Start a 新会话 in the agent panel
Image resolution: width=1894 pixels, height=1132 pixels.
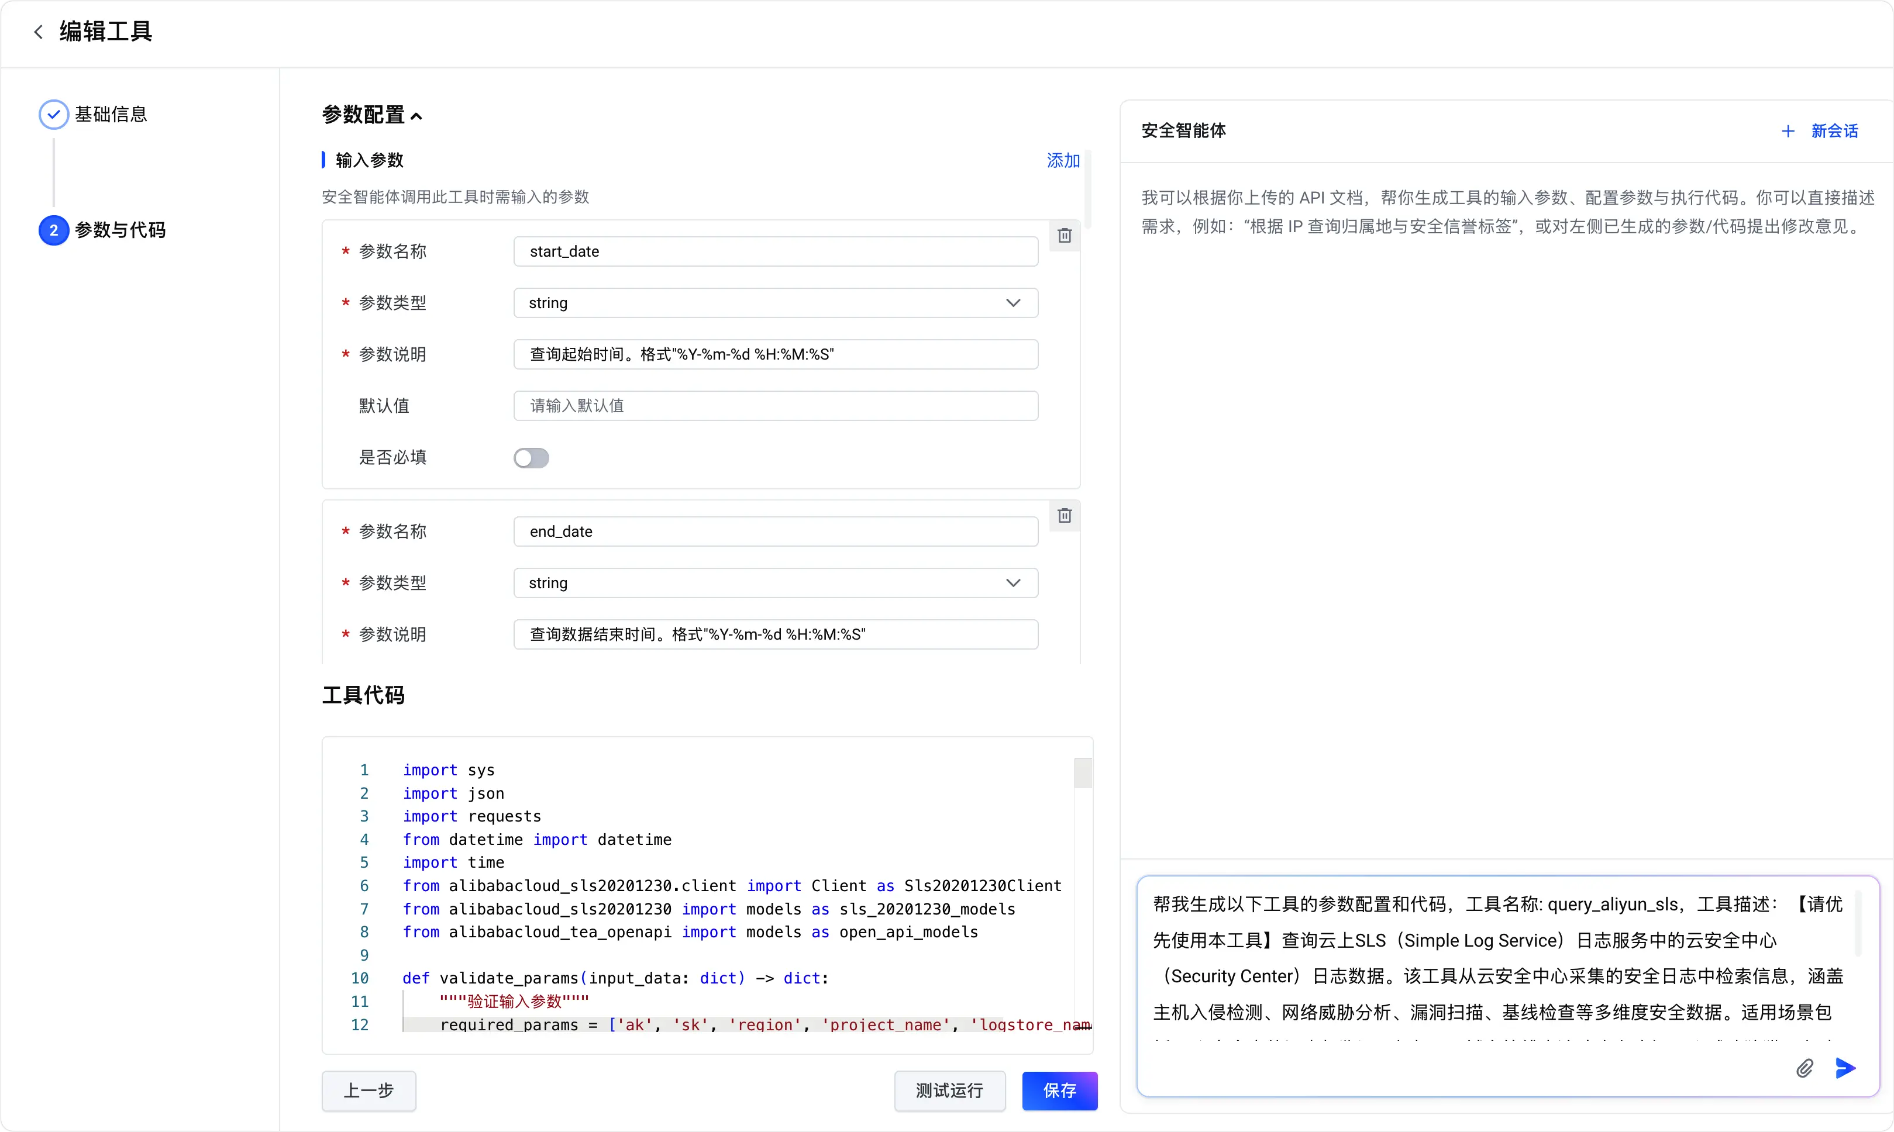pyautogui.click(x=1834, y=131)
